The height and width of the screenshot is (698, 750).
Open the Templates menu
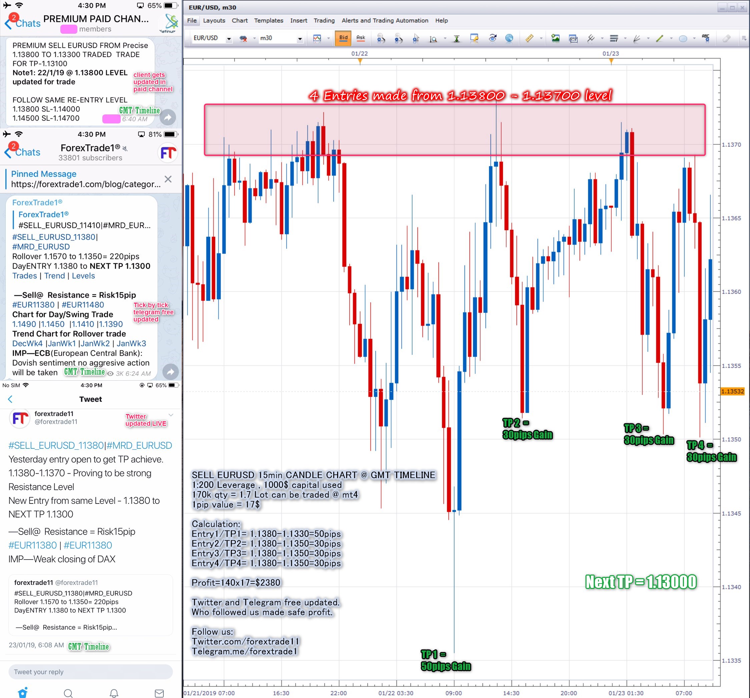click(268, 20)
